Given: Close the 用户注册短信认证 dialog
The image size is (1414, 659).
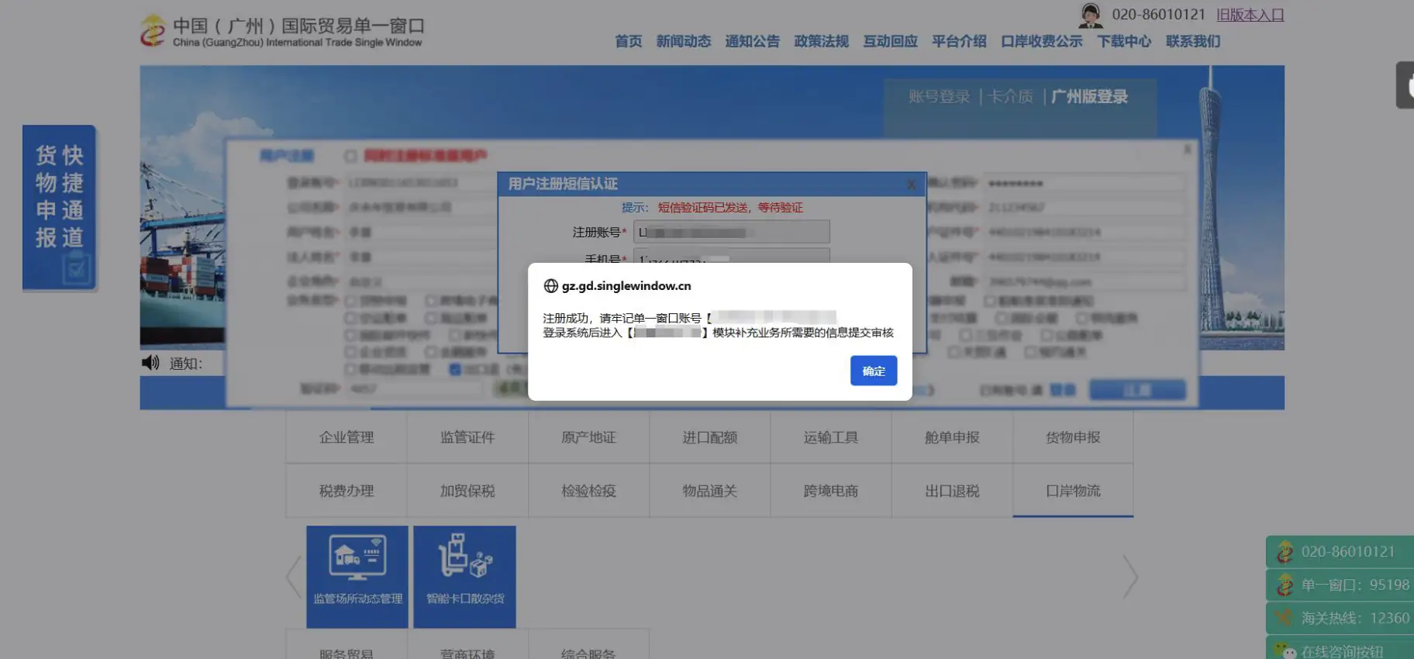Looking at the screenshot, I should point(911,185).
